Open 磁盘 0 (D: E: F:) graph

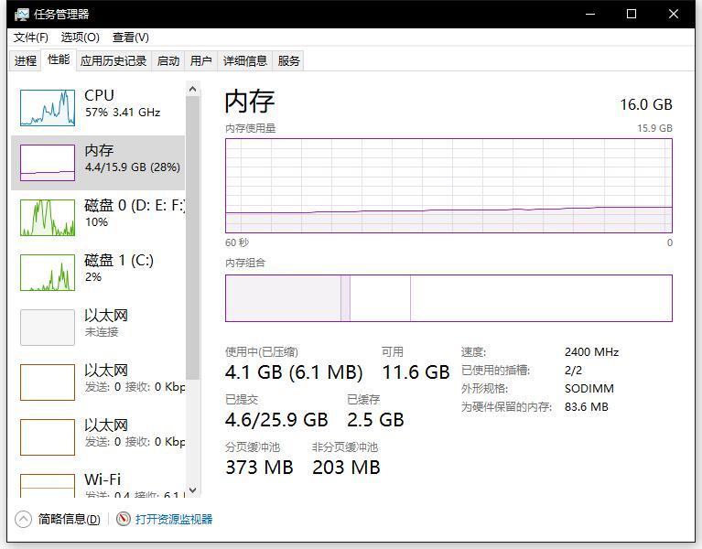point(48,218)
